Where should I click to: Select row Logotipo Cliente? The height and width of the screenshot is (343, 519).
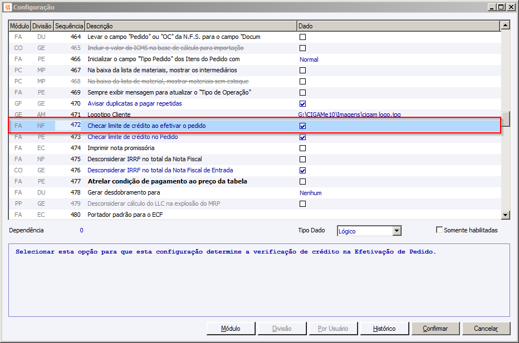click(x=254, y=115)
